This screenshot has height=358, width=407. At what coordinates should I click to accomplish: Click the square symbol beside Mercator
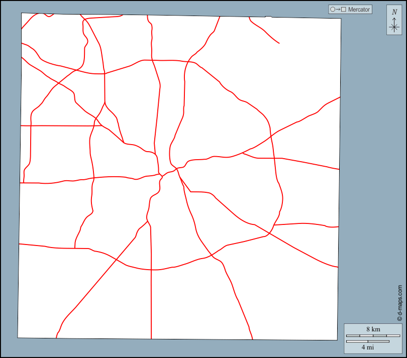(x=344, y=10)
